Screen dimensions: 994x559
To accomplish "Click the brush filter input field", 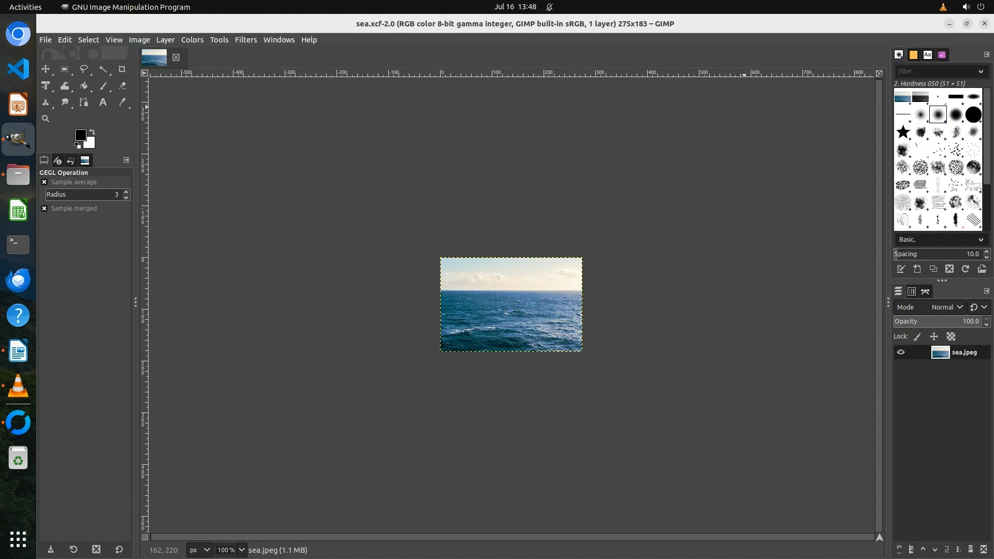I will tap(934, 71).
